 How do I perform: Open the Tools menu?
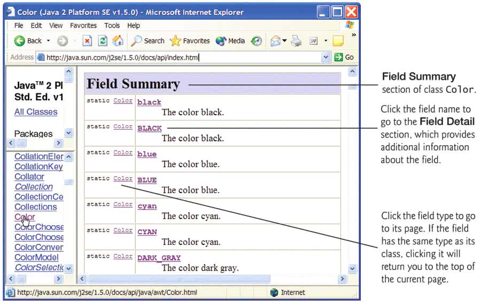(x=112, y=26)
